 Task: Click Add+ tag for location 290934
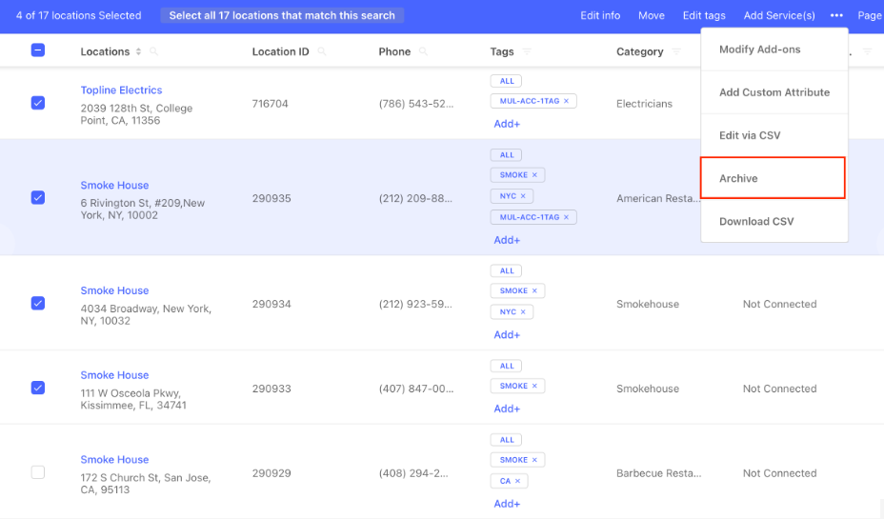[x=507, y=334]
